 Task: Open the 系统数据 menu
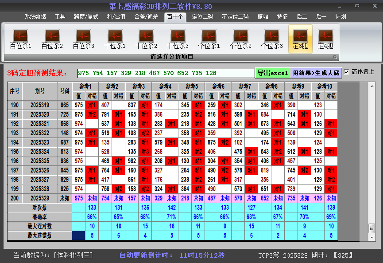point(35,16)
